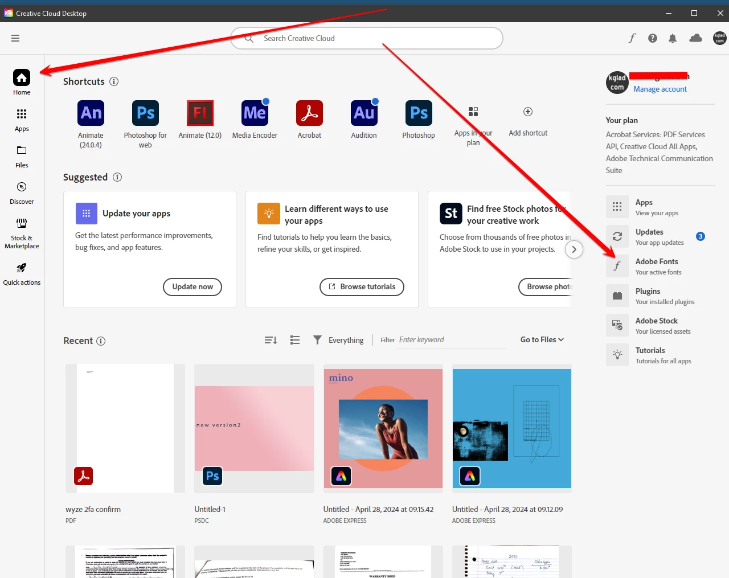The width and height of the screenshot is (729, 578).
Task: Click 'Update your apps' card title
Action: pos(136,214)
